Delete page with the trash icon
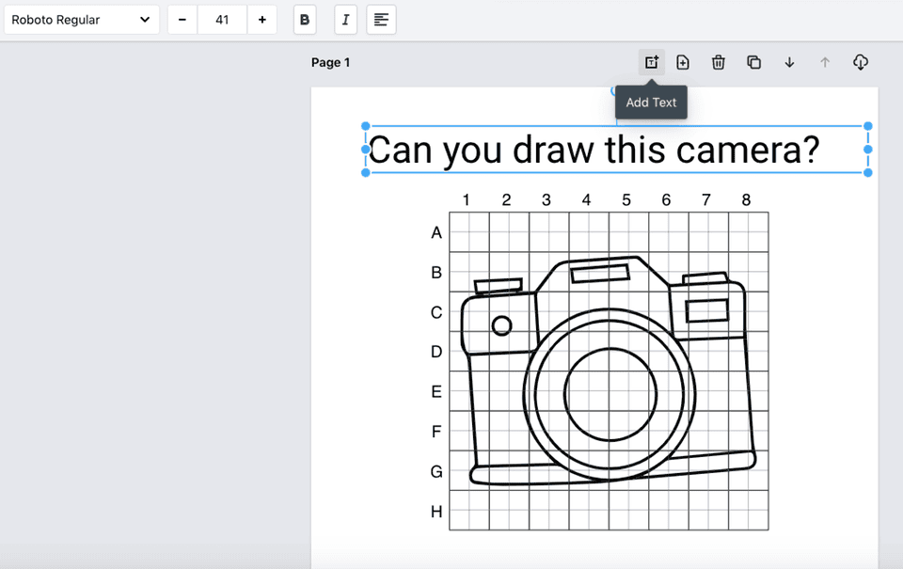This screenshot has height=569, width=903. [x=718, y=62]
